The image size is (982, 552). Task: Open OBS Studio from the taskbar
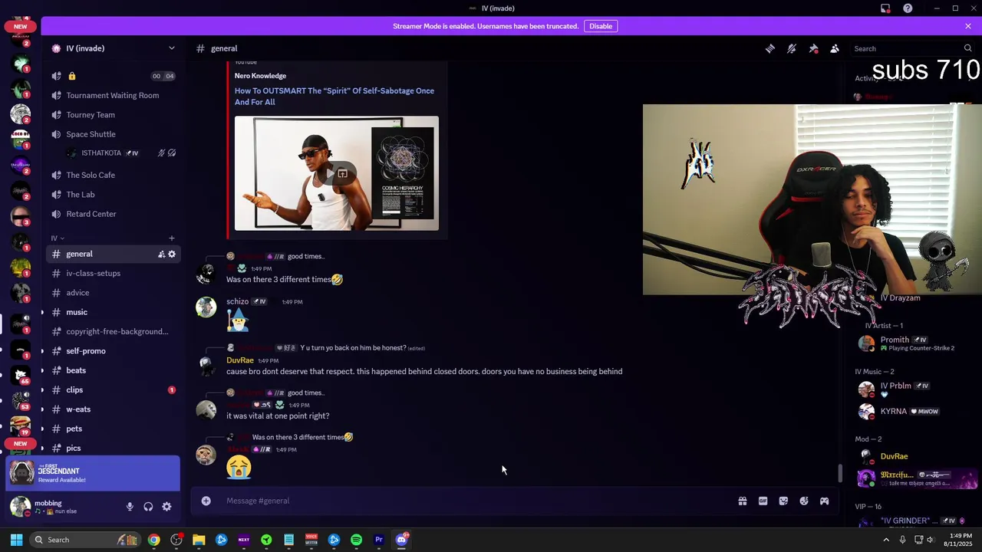tap(176, 540)
